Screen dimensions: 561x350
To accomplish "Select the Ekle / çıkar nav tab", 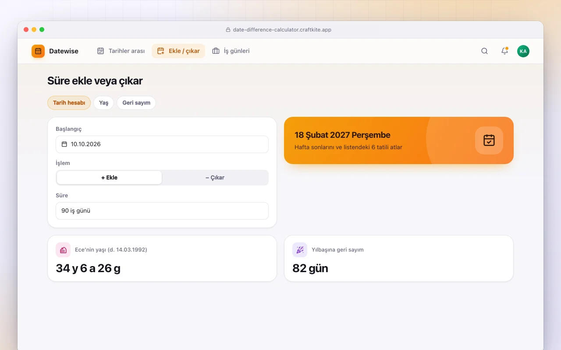I will (x=178, y=51).
